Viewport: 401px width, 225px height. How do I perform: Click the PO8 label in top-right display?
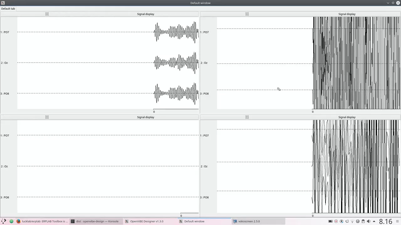205,94
